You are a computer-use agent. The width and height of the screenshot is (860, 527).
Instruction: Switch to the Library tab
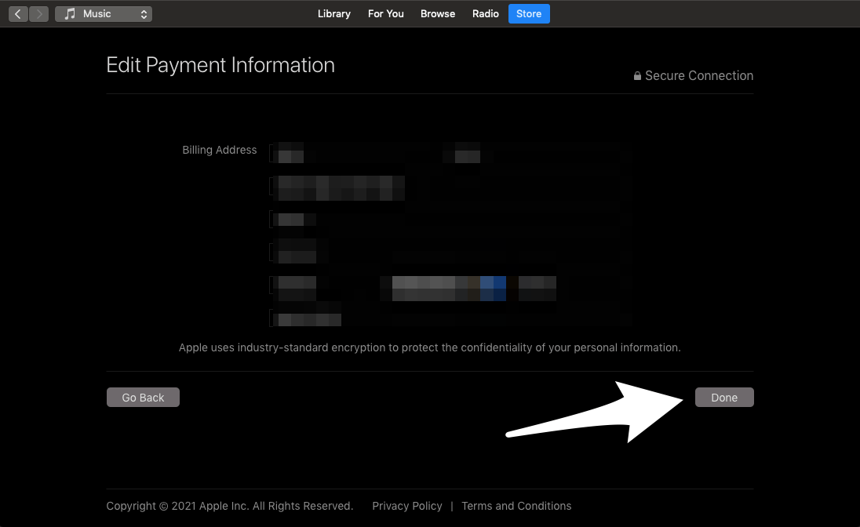[334, 13]
